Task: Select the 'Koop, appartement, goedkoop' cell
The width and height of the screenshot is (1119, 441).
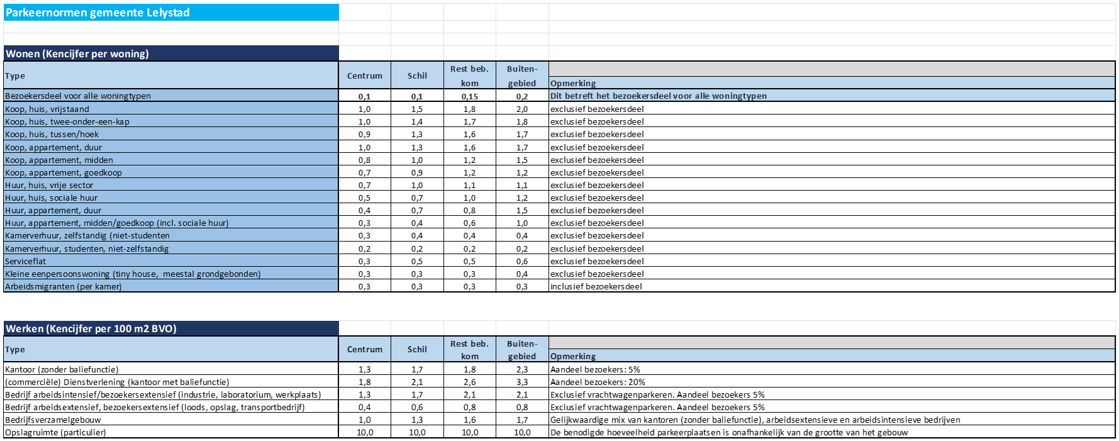Action: [x=171, y=172]
